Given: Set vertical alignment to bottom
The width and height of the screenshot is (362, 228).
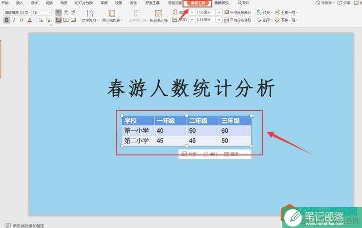Looking at the screenshot, I should click(x=73, y=20).
